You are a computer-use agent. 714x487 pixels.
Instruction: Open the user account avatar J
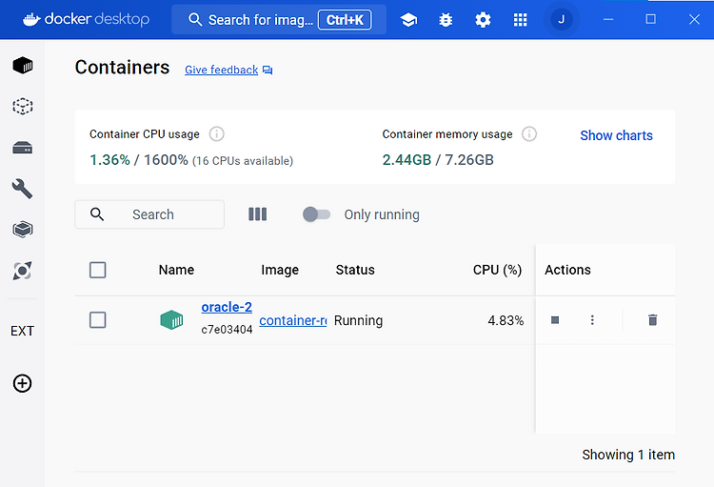pos(562,20)
